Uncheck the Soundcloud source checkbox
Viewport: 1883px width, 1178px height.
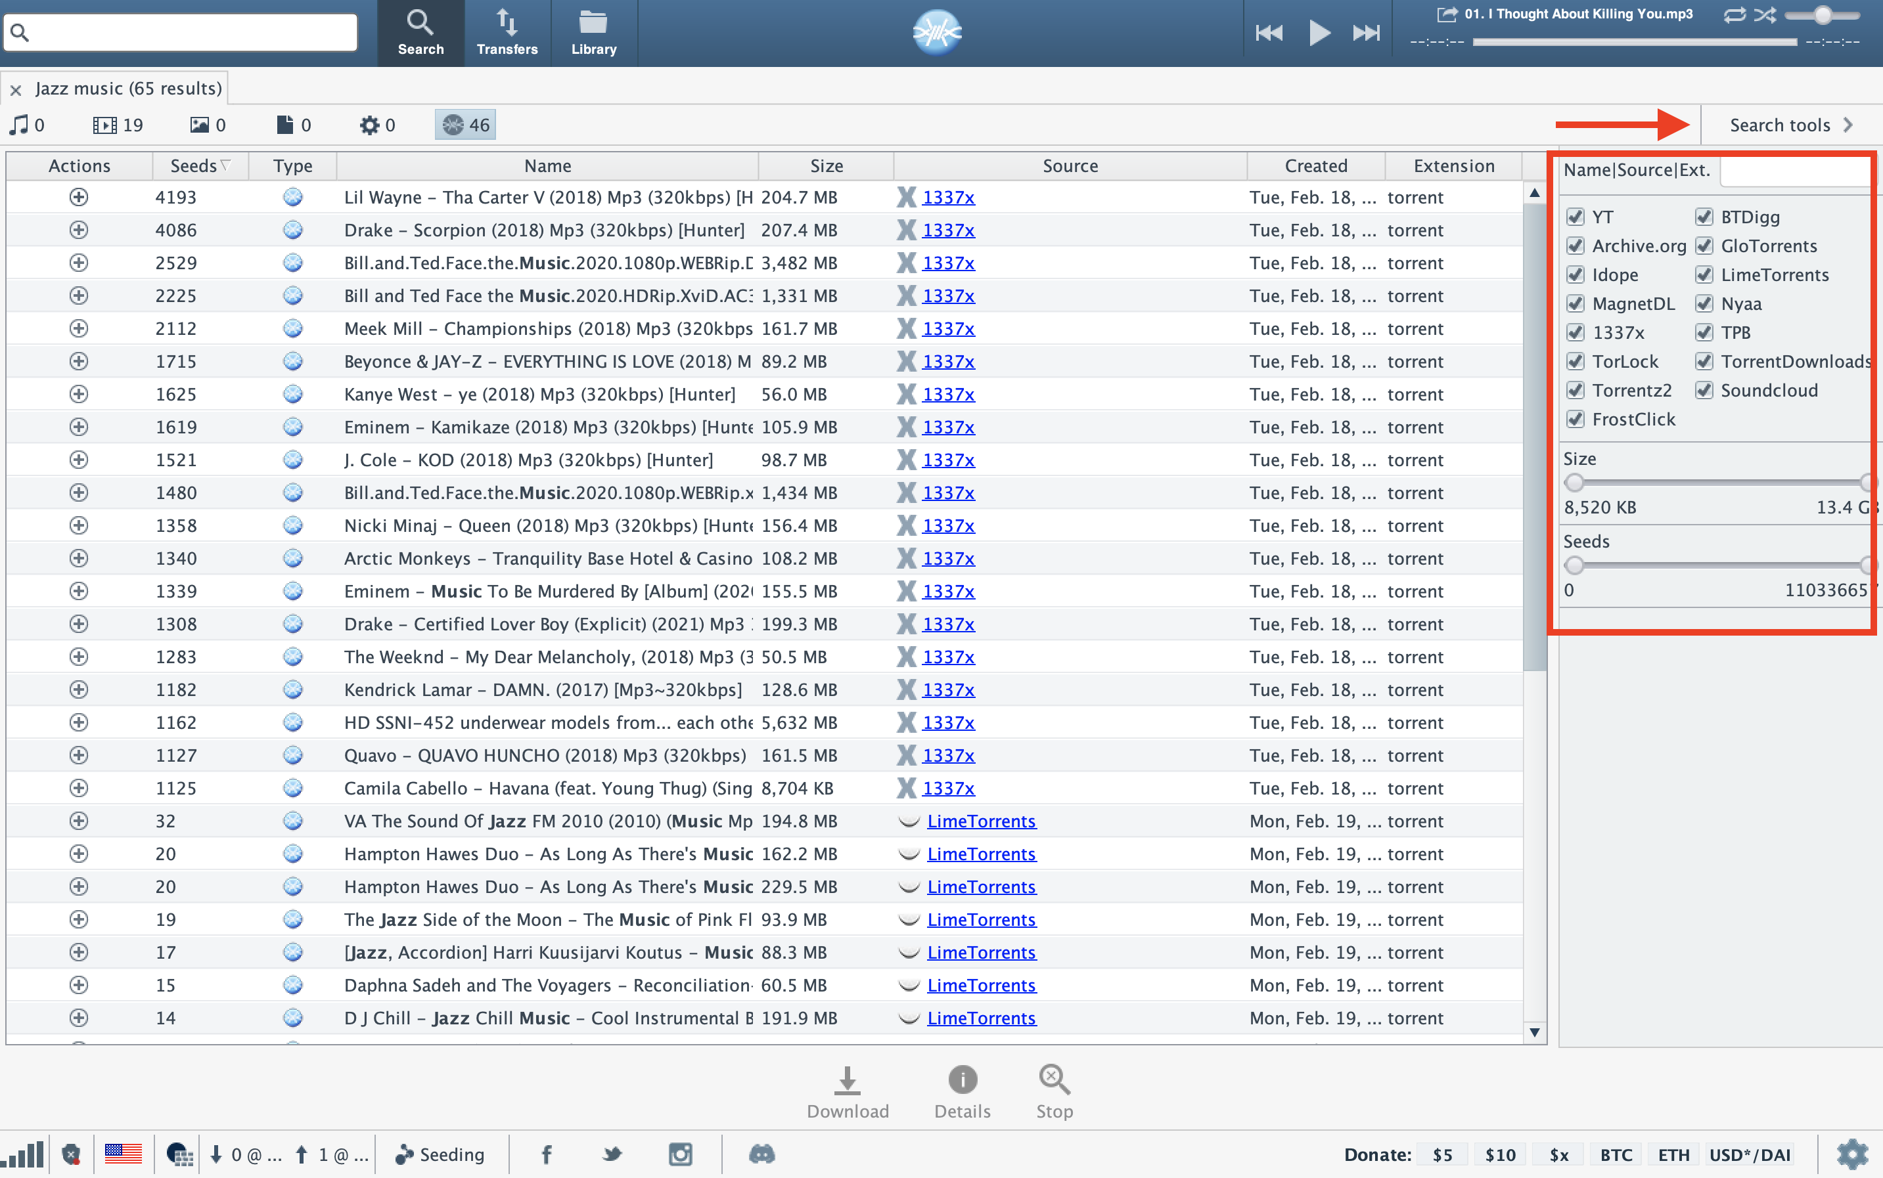pos(1704,389)
